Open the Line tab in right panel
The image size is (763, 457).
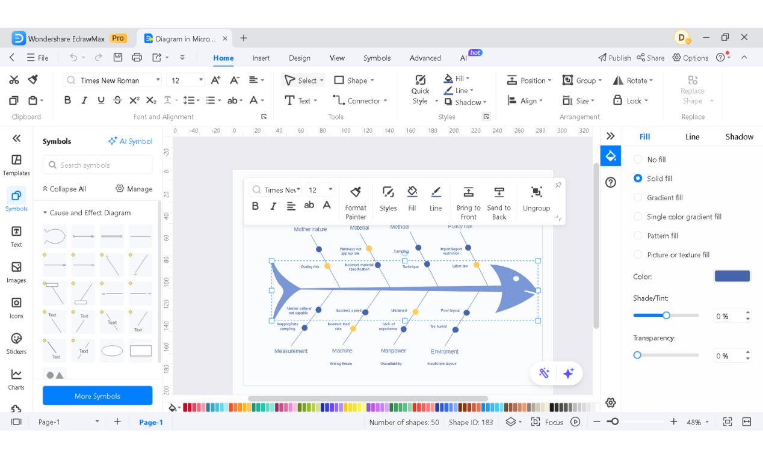(692, 136)
